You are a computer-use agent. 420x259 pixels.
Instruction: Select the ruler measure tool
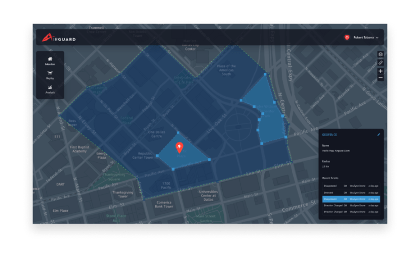pyautogui.click(x=381, y=63)
